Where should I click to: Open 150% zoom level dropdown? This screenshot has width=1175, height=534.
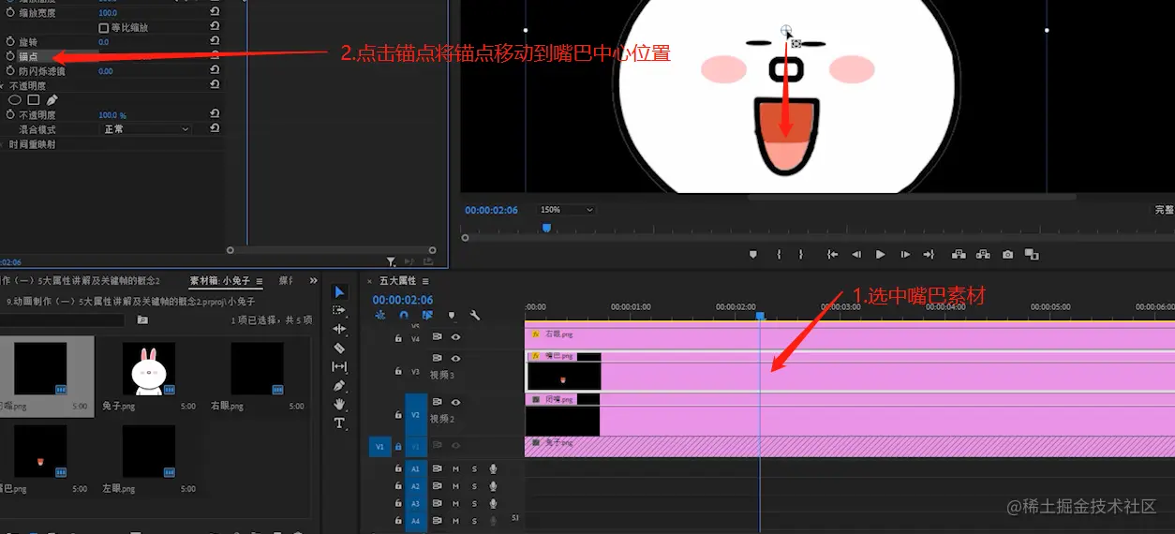(565, 210)
